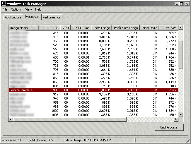Click the vertical scrollbar up arrow
191x144 pixels.
click(x=181, y=28)
